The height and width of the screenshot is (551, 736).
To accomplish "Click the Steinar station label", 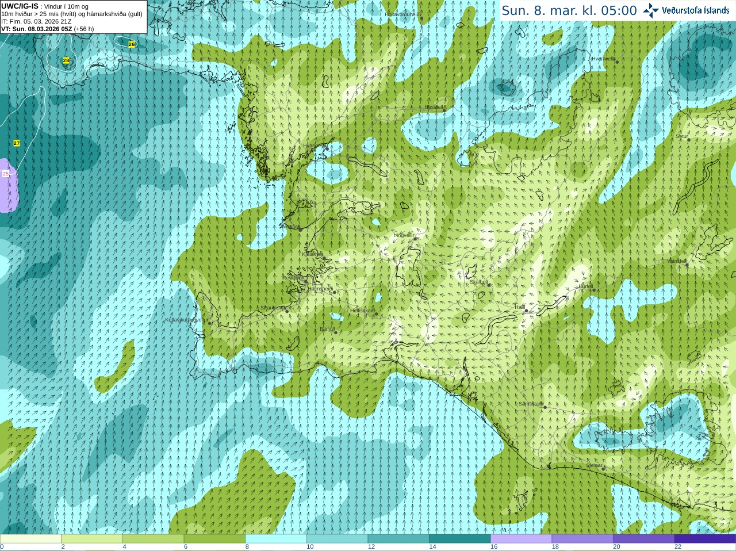I will coord(594,465).
